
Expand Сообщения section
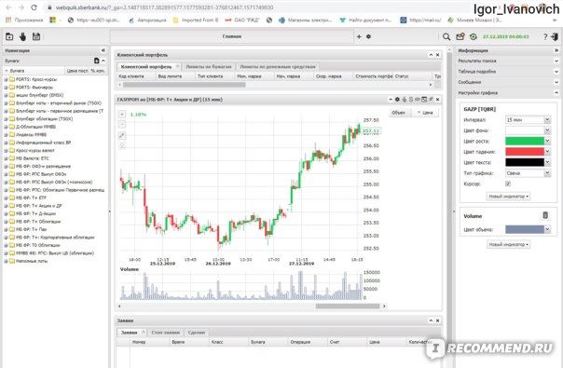pyautogui.click(x=556, y=82)
